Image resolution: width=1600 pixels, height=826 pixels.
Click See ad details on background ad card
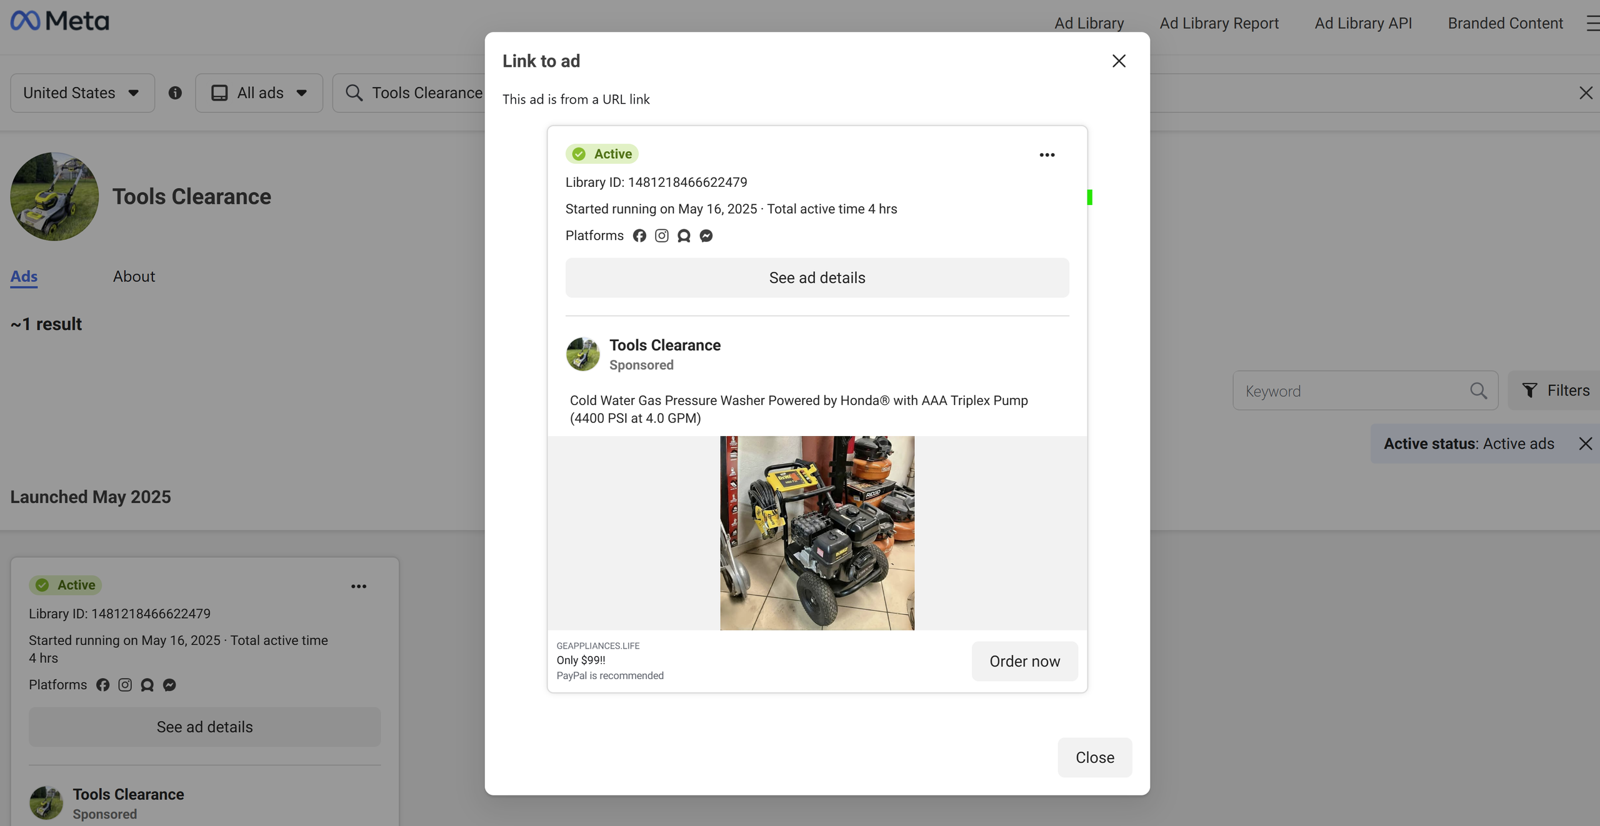[x=204, y=727]
